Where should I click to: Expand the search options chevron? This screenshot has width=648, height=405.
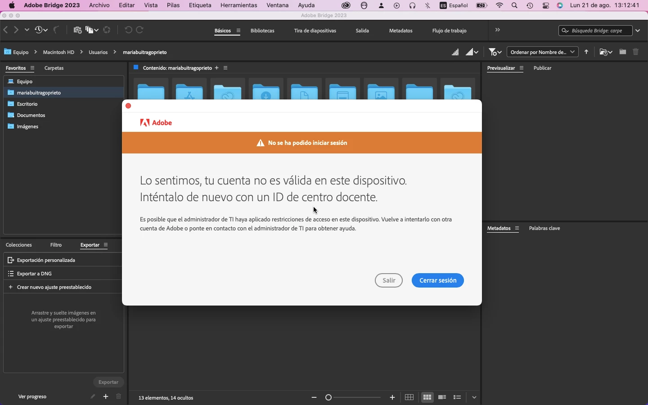tap(639, 31)
